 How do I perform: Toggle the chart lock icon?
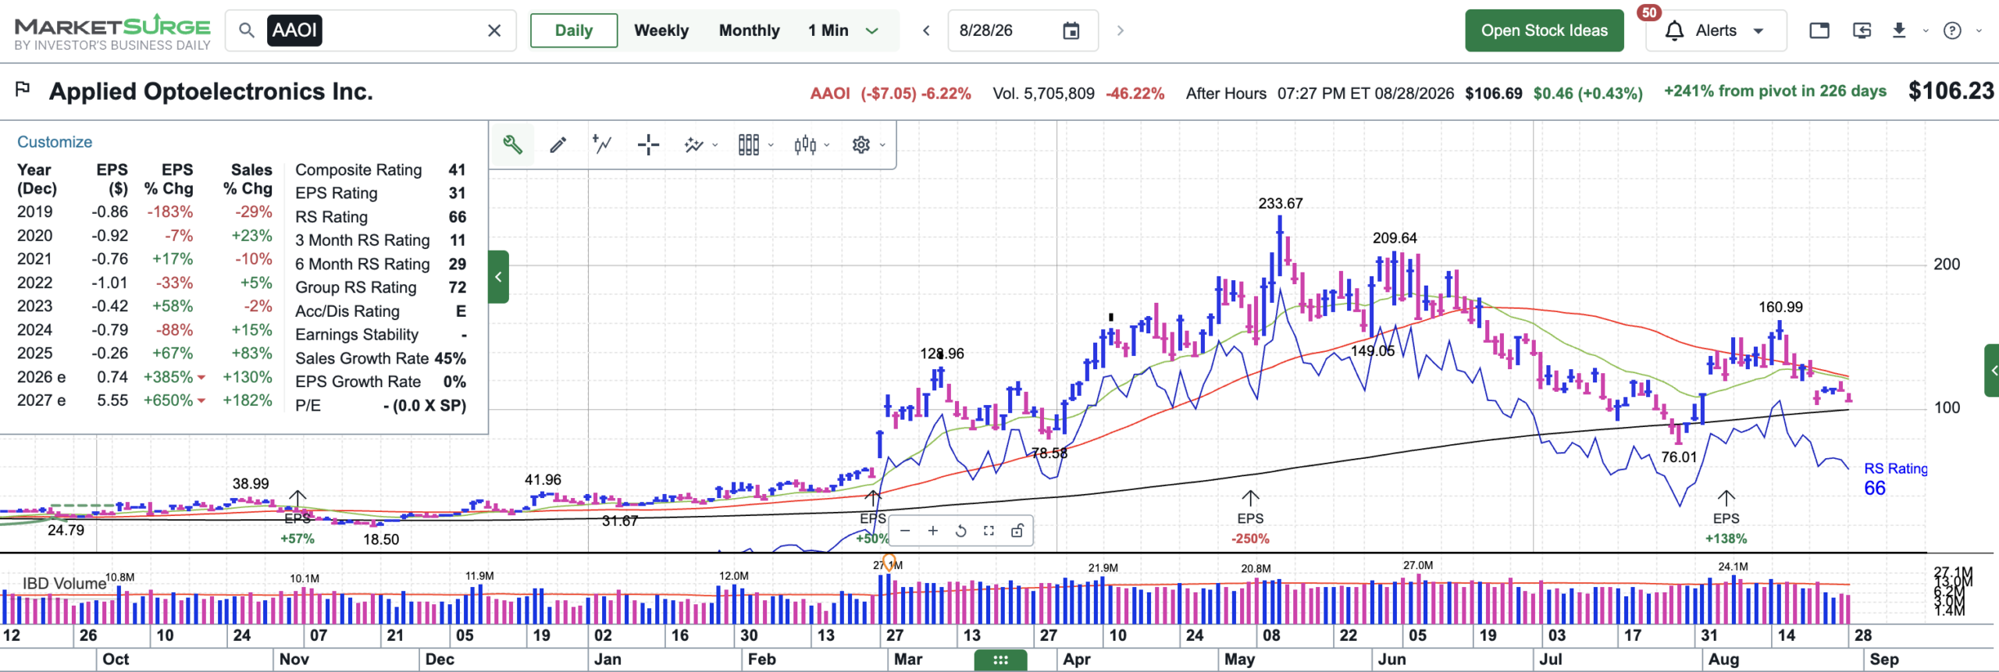[1017, 531]
